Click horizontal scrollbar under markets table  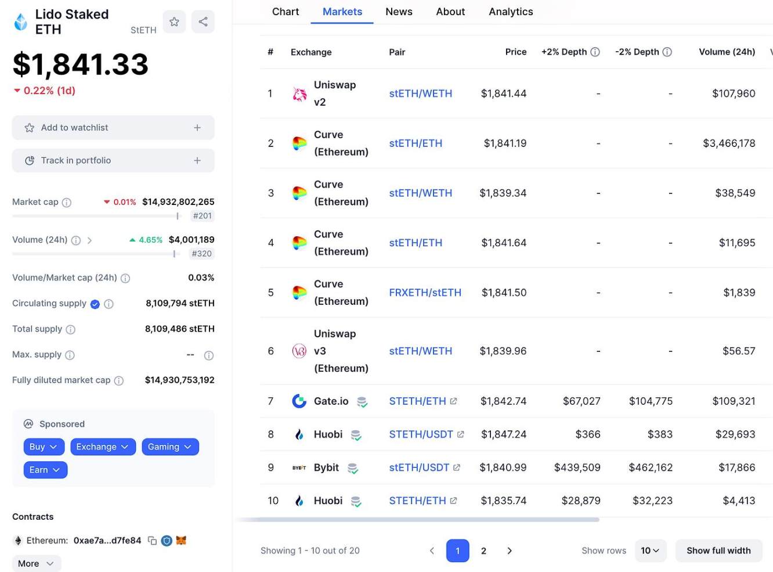[x=418, y=520]
